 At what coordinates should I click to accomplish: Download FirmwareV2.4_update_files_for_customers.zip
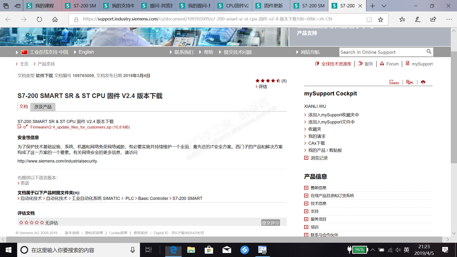80,127
